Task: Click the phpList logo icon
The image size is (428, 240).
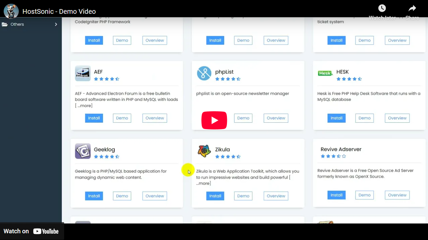Action: [x=204, y=73]
